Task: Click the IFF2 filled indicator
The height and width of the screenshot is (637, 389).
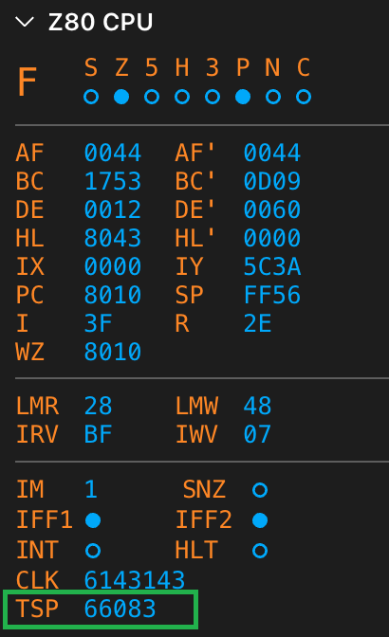Action: 260,520
